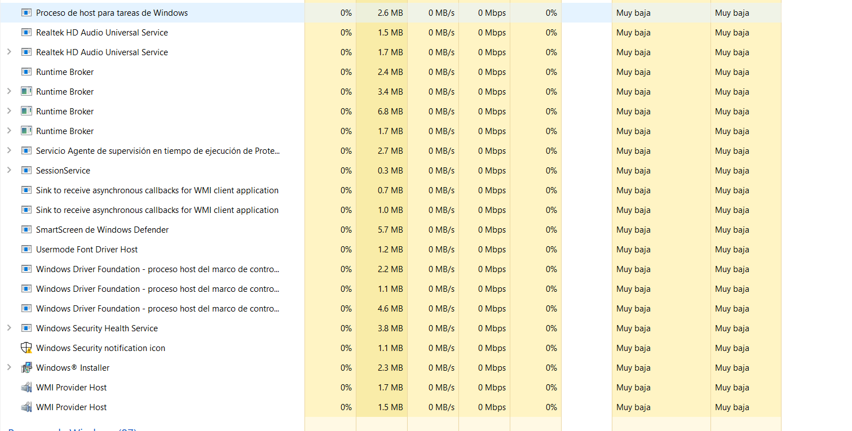This screenshot has height=431, width=852.
Task: Click the 3.8 MB memory value
Action: pos(390,328)
